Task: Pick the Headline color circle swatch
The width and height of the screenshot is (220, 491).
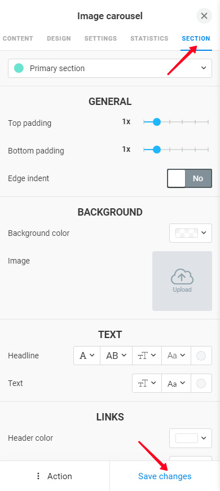Action: 201,356
